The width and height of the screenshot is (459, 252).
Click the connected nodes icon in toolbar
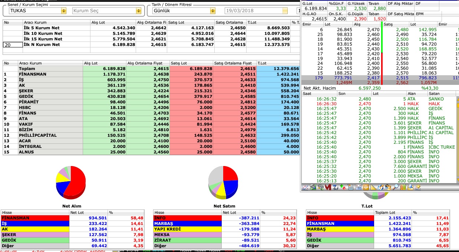coord(336,188)
